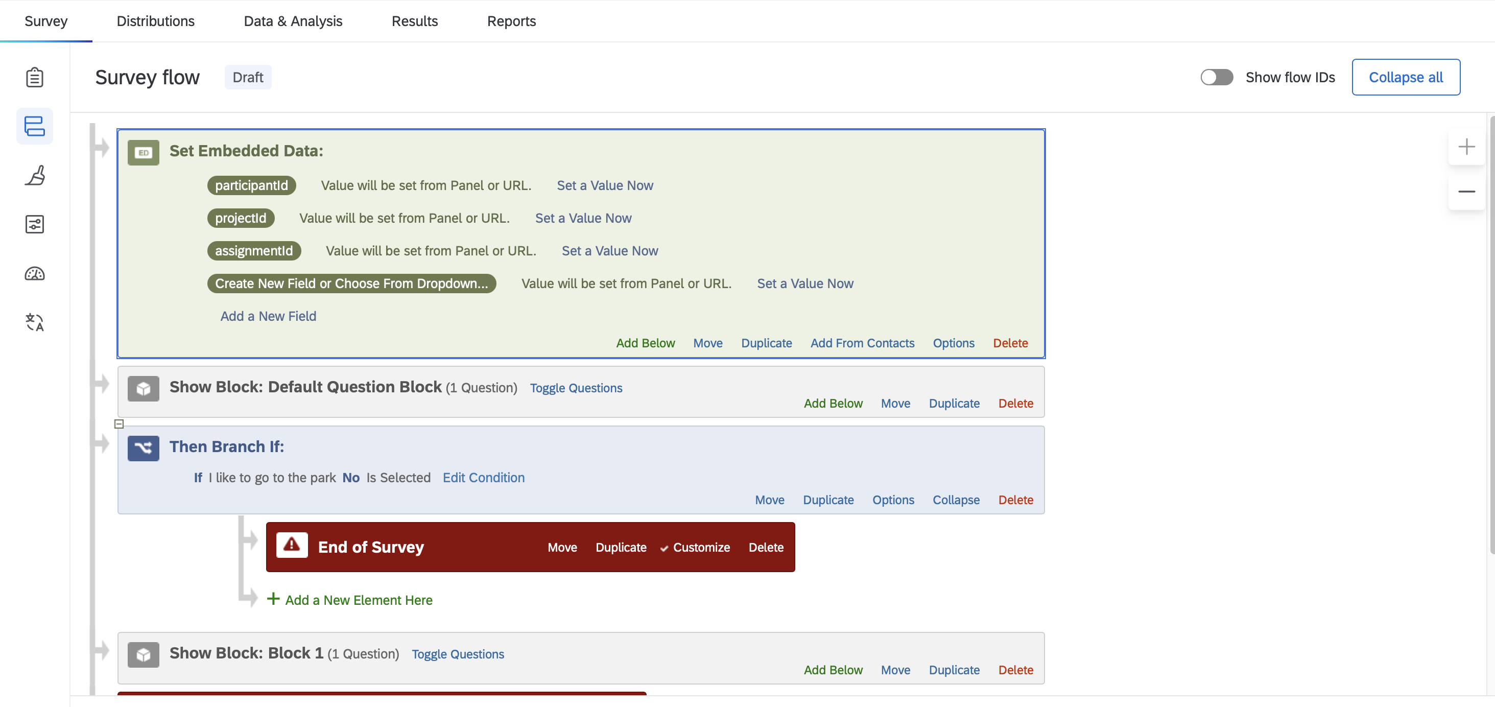This screenshot has width=1495, height=707.
Task: Zoom out with the minus icon
Action: coord(1466,192)
